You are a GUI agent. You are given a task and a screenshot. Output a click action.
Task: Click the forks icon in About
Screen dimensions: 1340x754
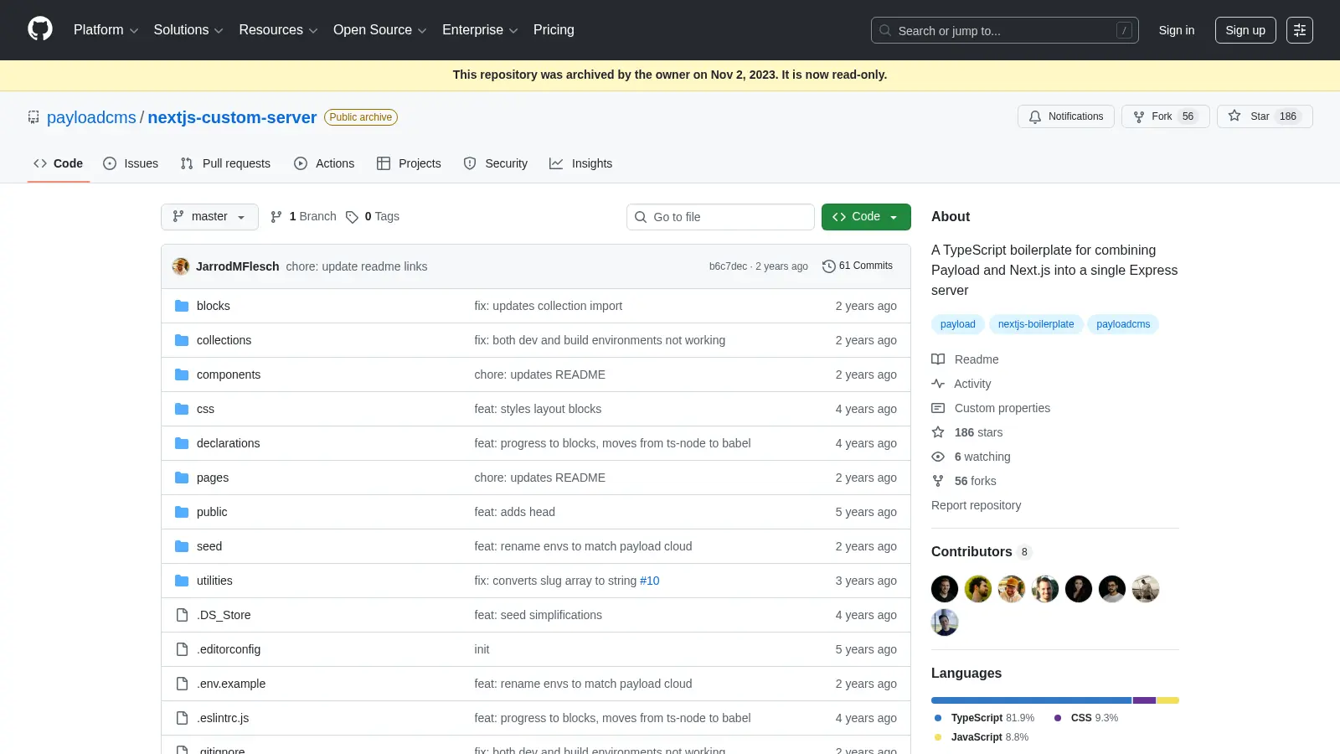(x=938, y=481)
